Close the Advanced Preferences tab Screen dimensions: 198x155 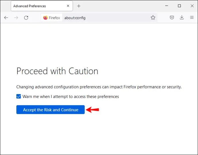click(x=68, y=6)
